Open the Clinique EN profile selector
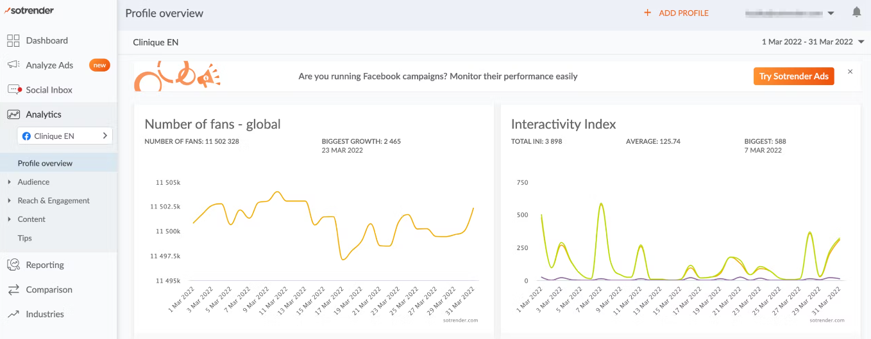This screenshot has height=339, width=871. coord(65,136)
